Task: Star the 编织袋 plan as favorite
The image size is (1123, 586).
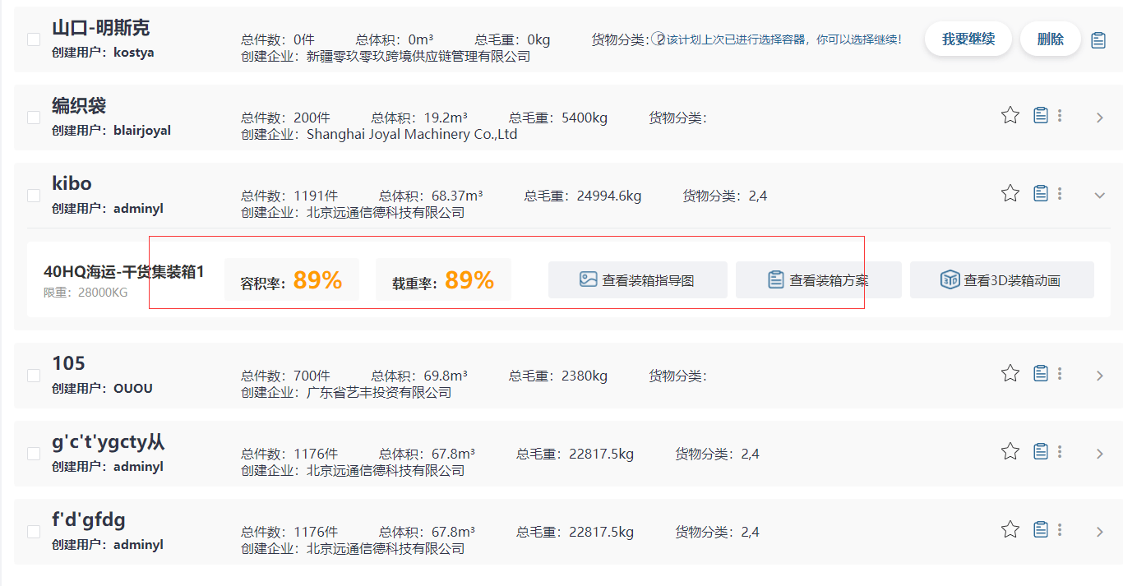Action: [x=1010, y=115]
